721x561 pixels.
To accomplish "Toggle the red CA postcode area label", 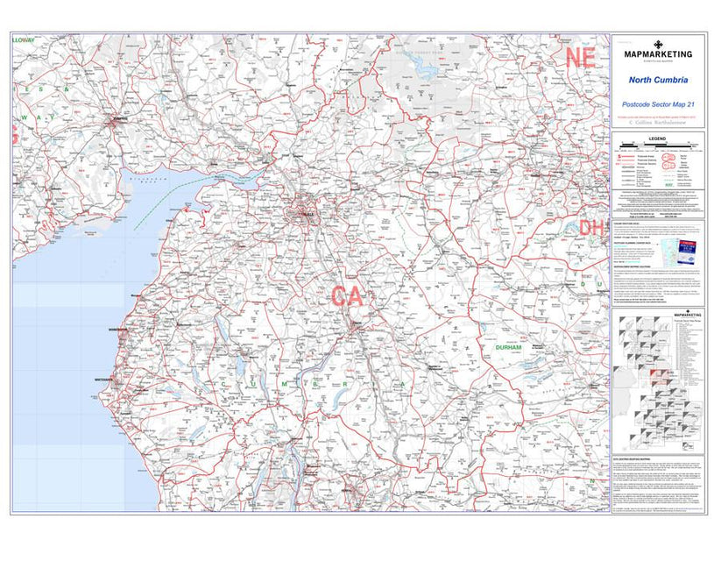I will tap(347, 296).
